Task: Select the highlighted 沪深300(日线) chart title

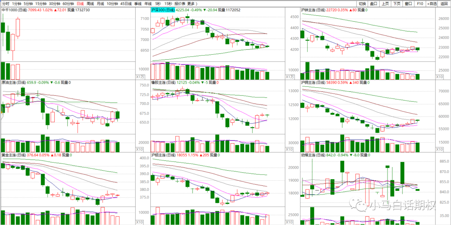Action: pos(163,9)
